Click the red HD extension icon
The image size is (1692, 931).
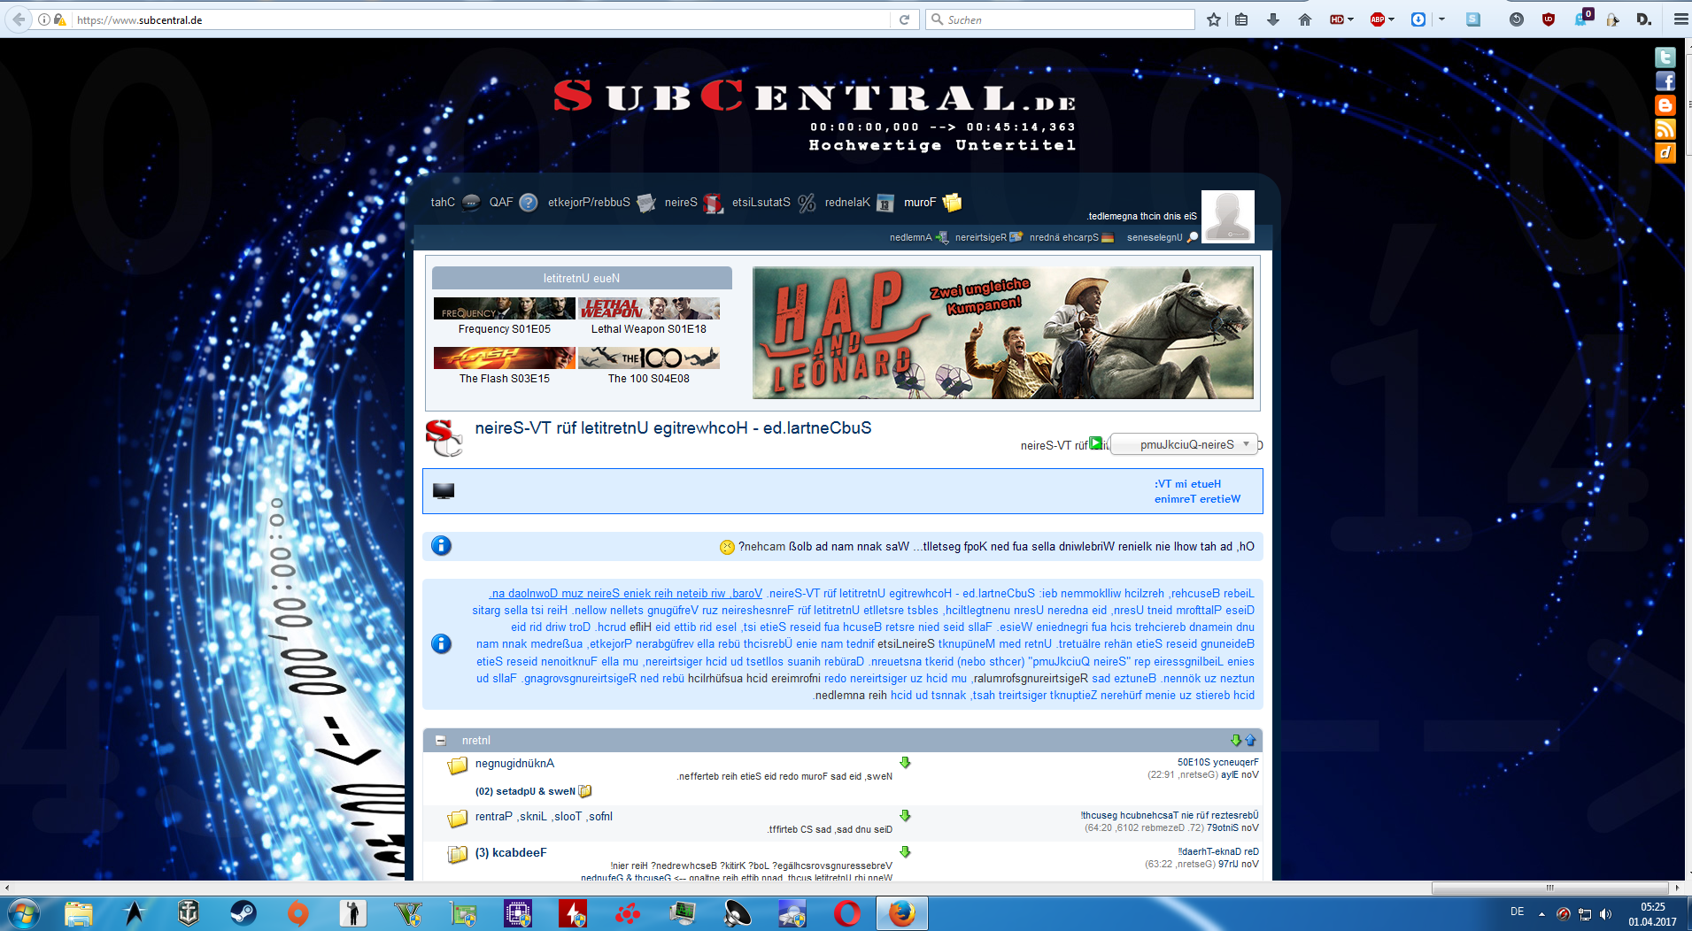1337,19
